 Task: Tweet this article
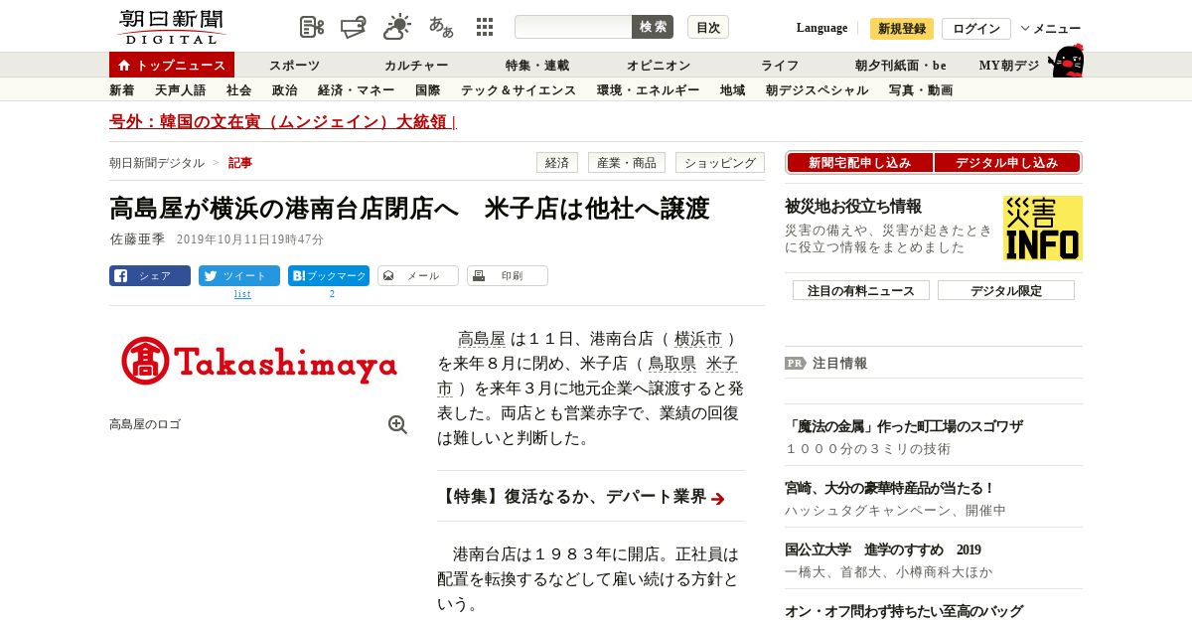click(239, 276)
